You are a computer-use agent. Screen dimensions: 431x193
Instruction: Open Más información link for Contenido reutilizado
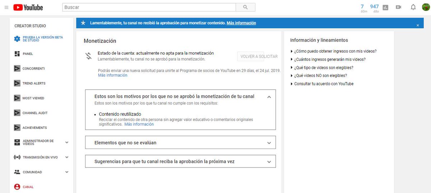139,124
